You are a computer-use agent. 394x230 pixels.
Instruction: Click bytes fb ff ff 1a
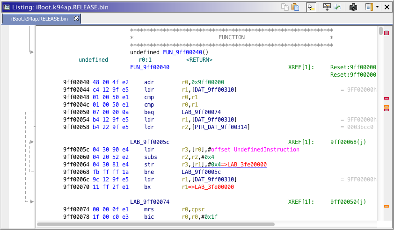coord(110,172)
